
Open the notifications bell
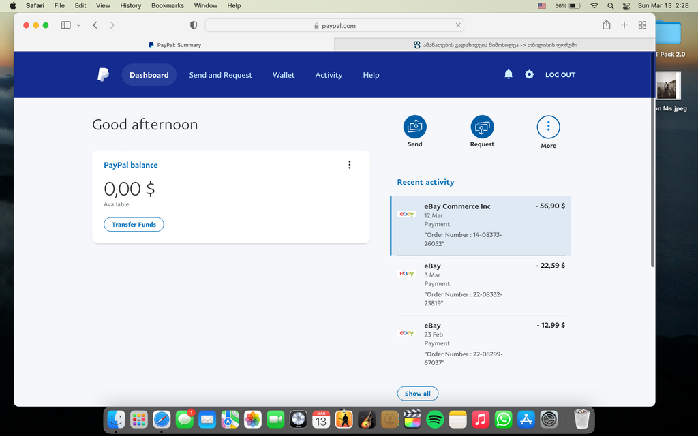pos(509,74)
